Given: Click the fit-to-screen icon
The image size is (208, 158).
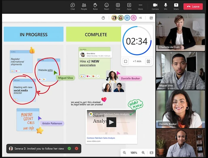Looking at the screenshot, I should pyautogui.click(x=151, y=153).
